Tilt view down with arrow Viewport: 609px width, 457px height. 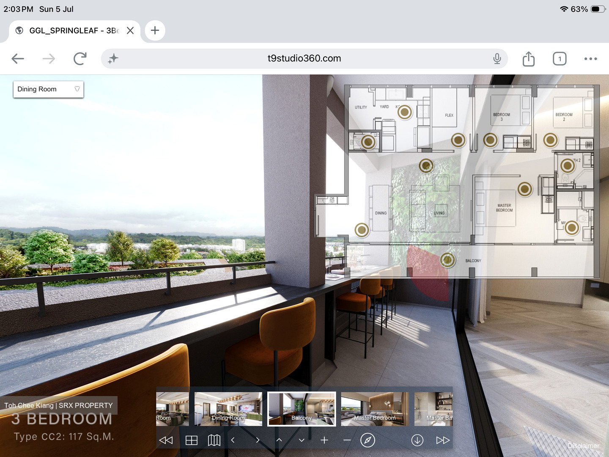302,440
